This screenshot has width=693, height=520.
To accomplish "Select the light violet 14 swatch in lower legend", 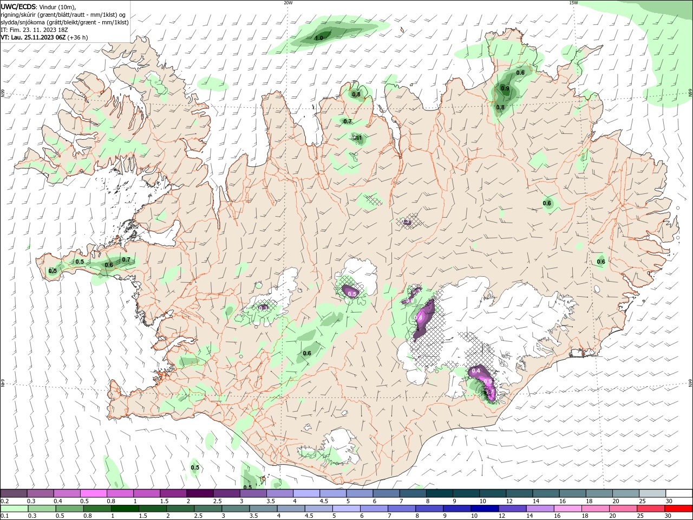I will [539, 509].
